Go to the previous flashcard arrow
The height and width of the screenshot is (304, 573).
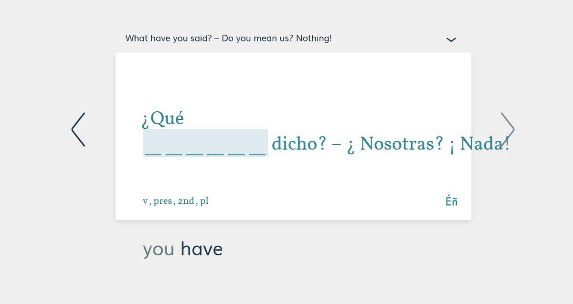[78, 129]
